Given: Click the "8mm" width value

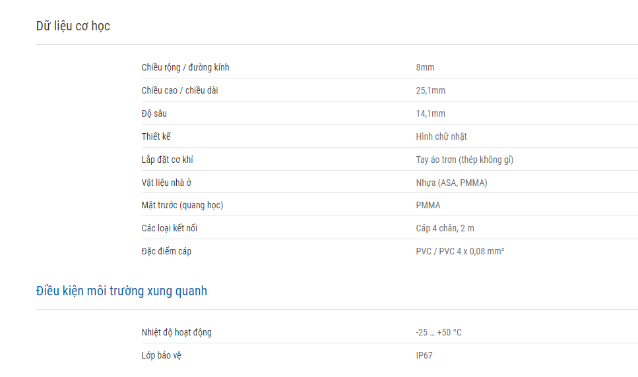Looking at the screenshot, I should (x=425, y=67).
